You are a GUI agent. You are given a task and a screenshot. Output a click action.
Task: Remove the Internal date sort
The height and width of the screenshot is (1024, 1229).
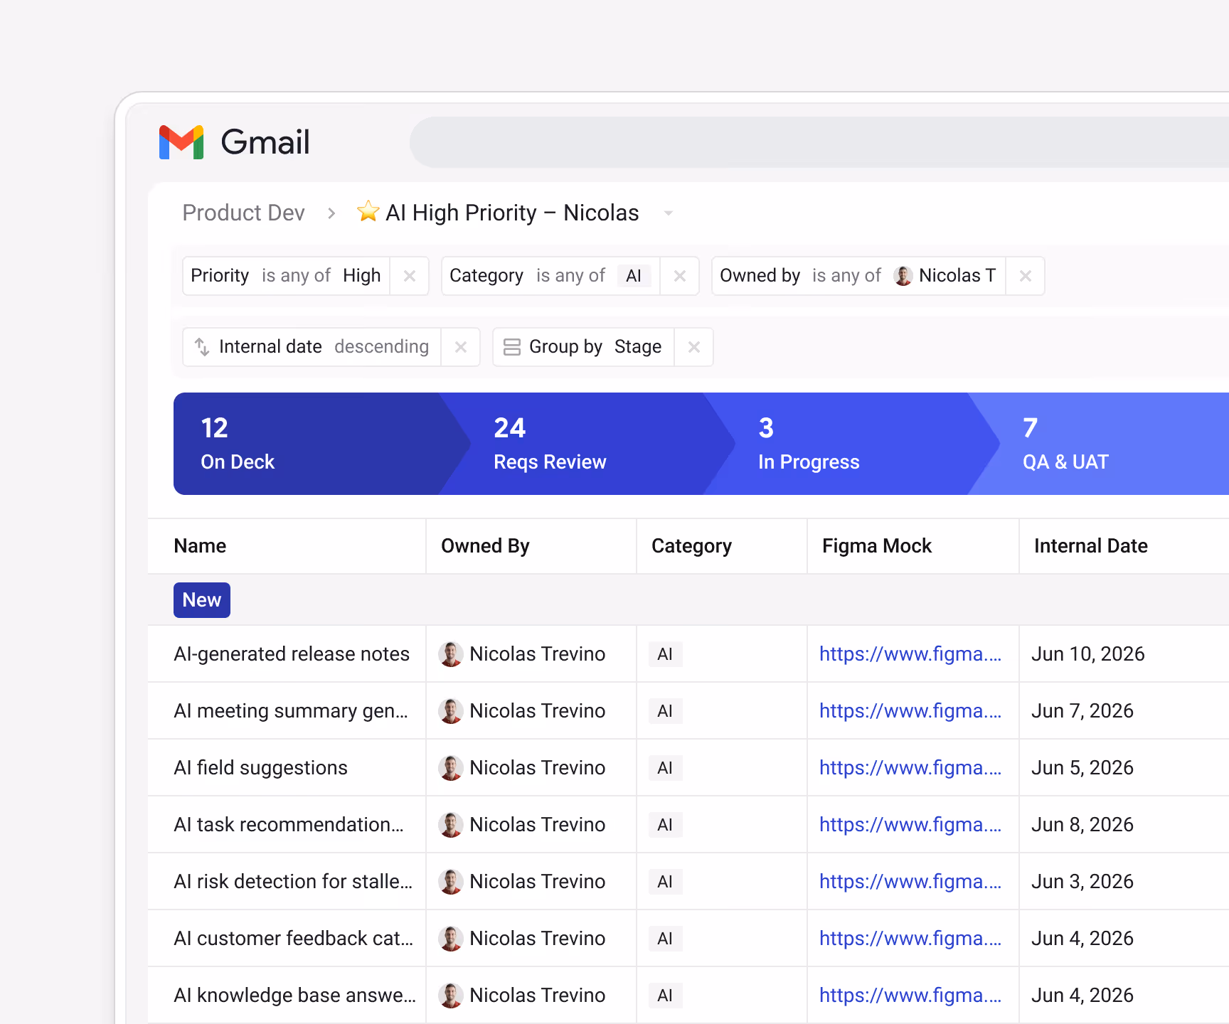pos(461,347)
